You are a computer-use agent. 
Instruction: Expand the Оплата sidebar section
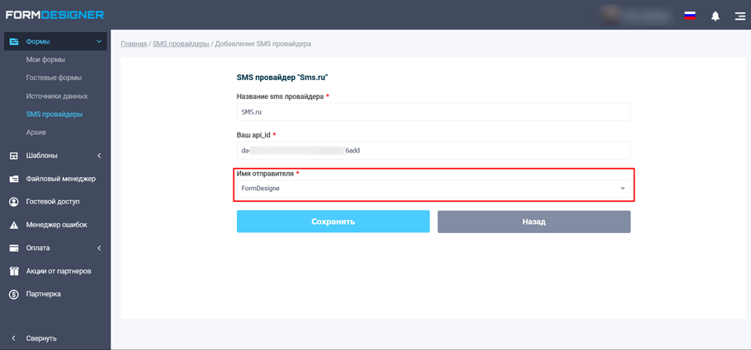[x=55, y=248]
